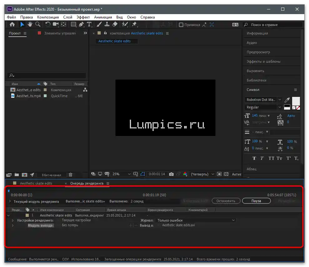Image resolution: width=309 pixels, height=267 pixels.
Task: Click the no-stroke red slash swatch
Action: coord(298,108)
